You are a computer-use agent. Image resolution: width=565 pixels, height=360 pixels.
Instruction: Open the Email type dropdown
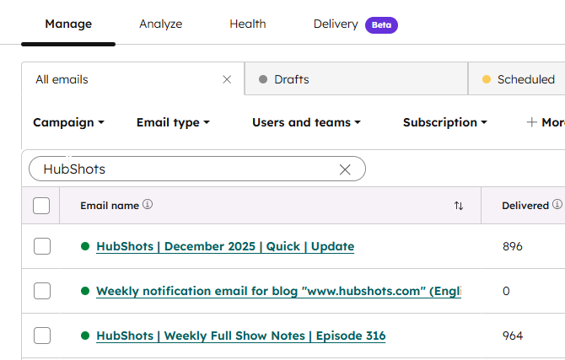coord(172,122)
